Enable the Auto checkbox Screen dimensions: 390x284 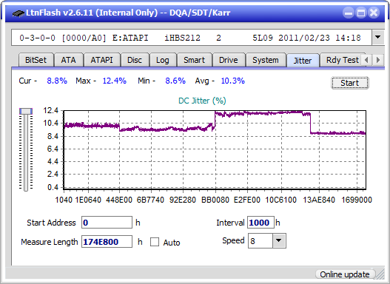155,242
